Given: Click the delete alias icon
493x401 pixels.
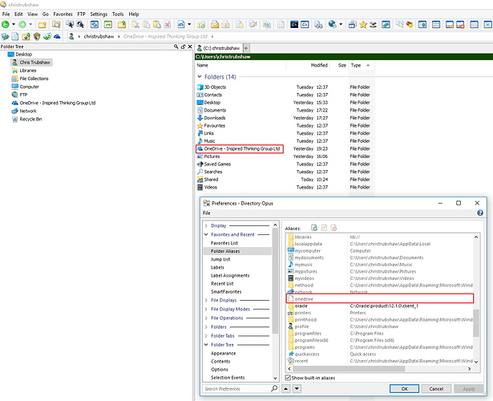Looking at the screenshot, I should 334,228.
